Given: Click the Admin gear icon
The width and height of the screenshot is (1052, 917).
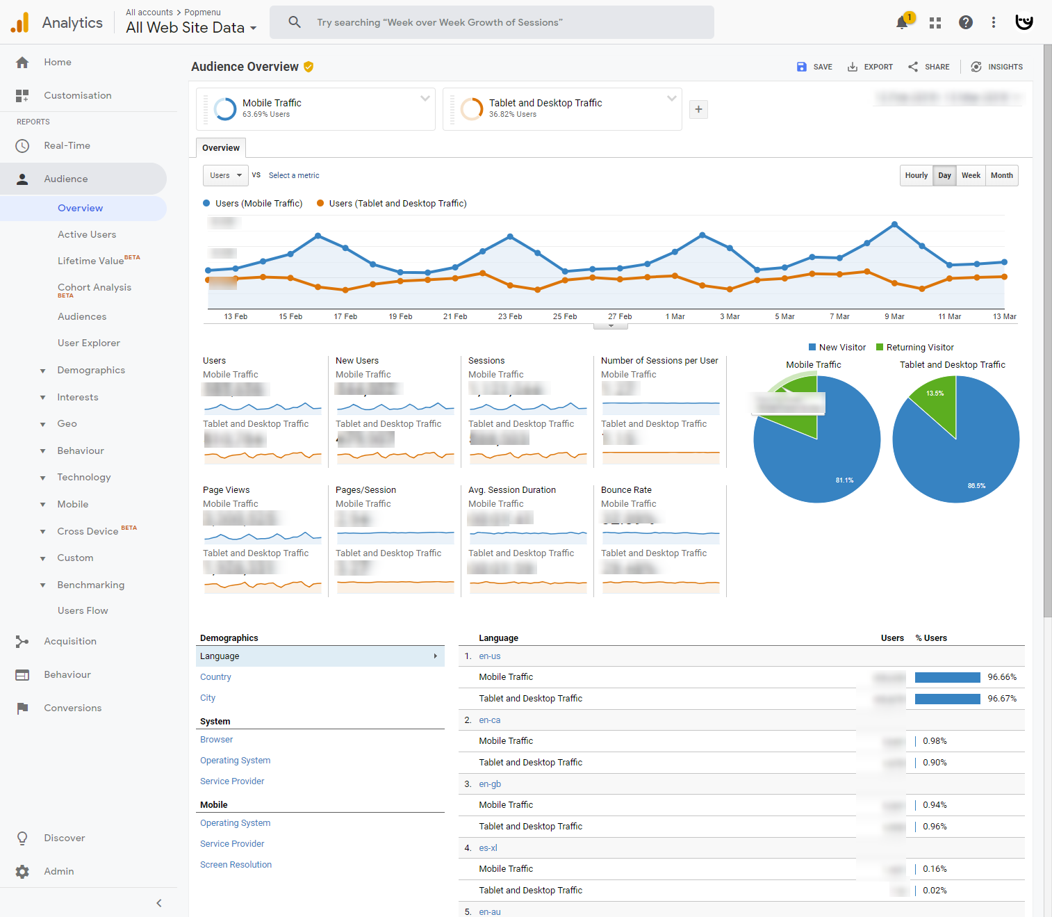Looking at the screenshot, I should (22, 871).
